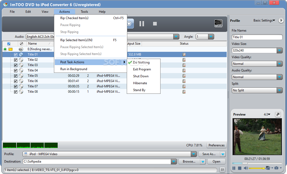This screenshot has height=174, width=287.
Task: Pause the preview playback
Action: click(234, 168)
